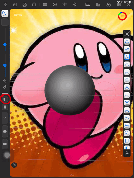Screen dimensions: 134x178
Task: Check the Wi-Fi status icon
Action: [x=118, y=2]
